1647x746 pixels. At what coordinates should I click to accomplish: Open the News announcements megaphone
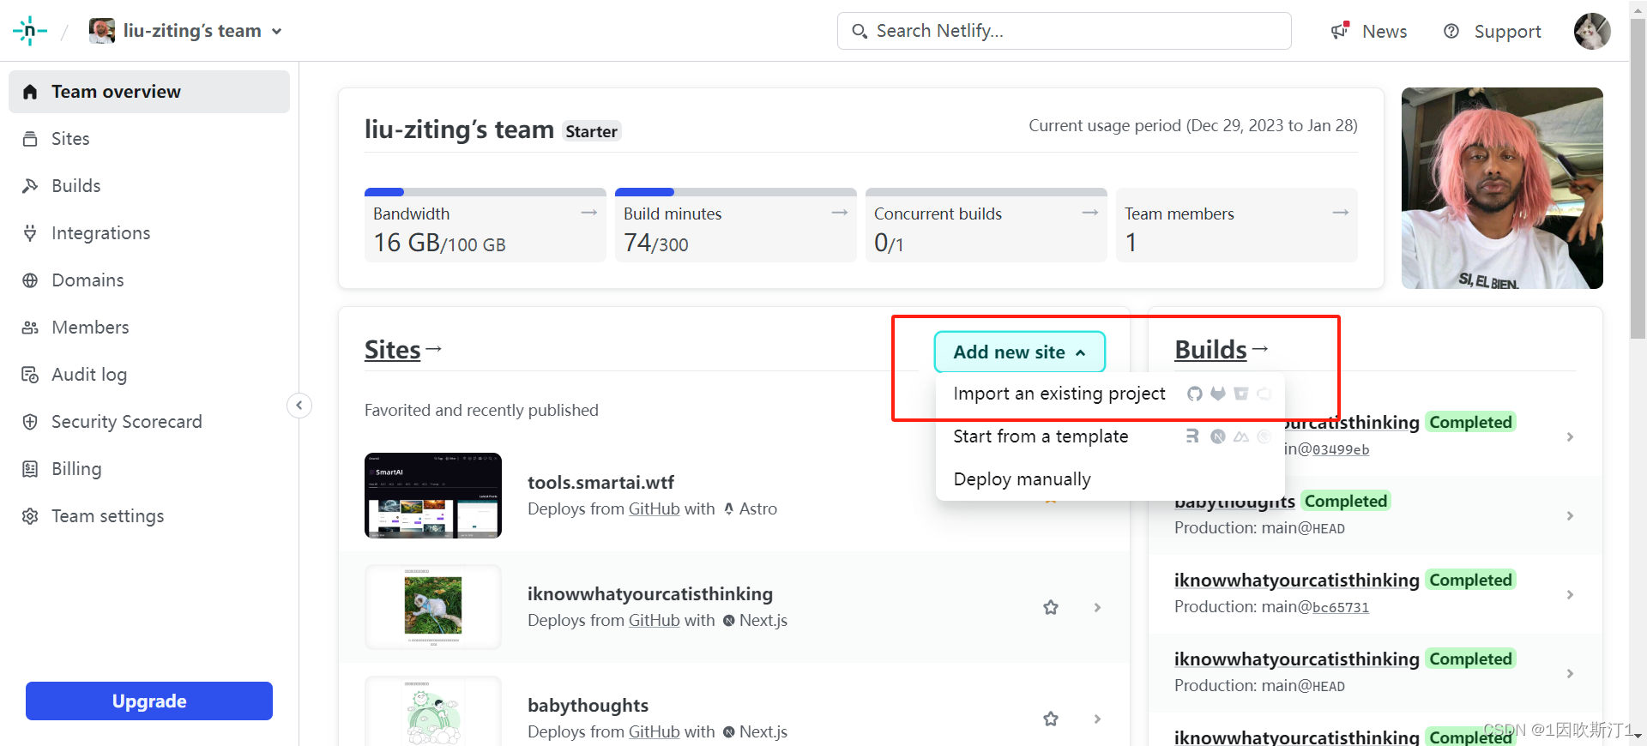coord(1369,32)
